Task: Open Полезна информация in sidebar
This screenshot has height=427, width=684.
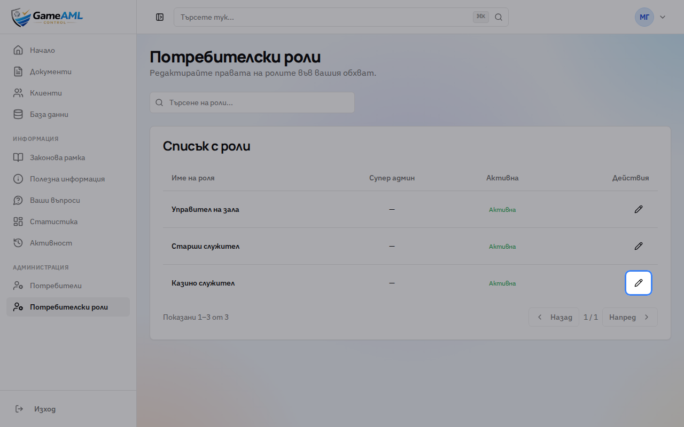Action: tap(68, 179)
